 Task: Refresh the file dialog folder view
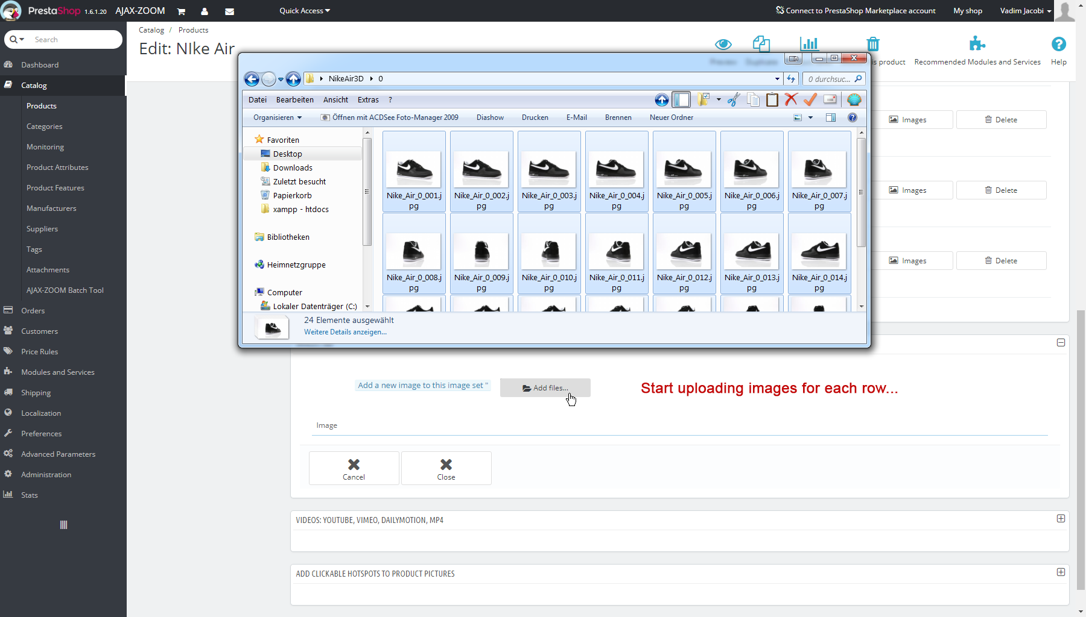pyautogui.click(x=791, y=79)
